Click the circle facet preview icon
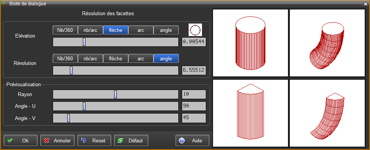Screen dimensions: 370x150 (x=195, y=30)
